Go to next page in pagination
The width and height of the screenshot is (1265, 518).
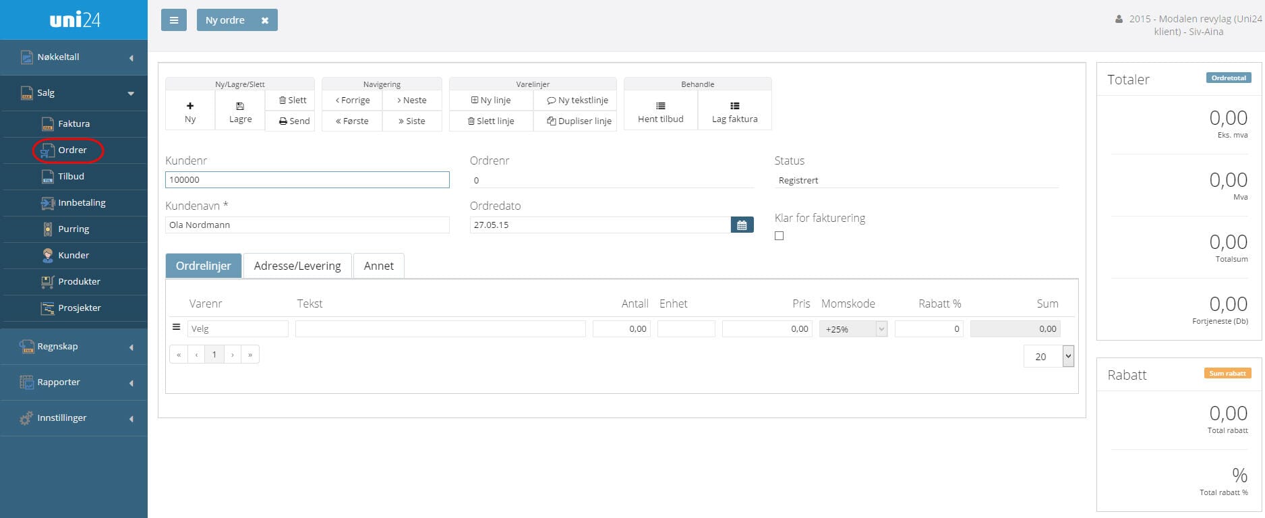point(233,355)
